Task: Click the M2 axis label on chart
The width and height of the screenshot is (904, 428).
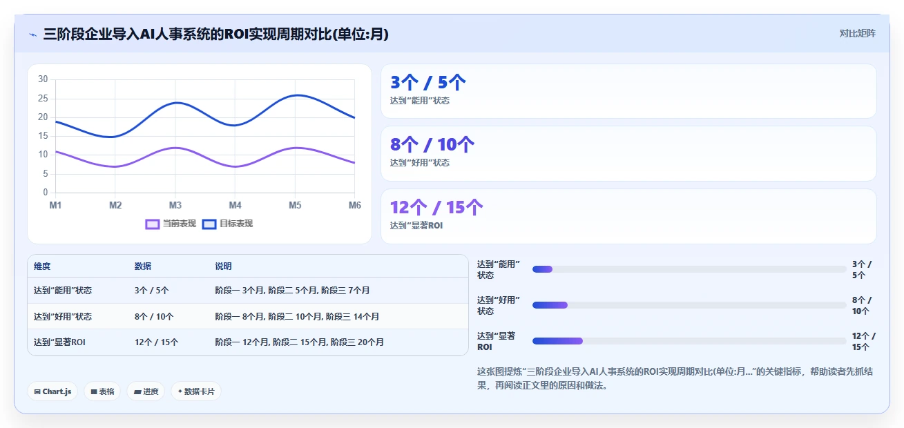Action: point(115,205)
